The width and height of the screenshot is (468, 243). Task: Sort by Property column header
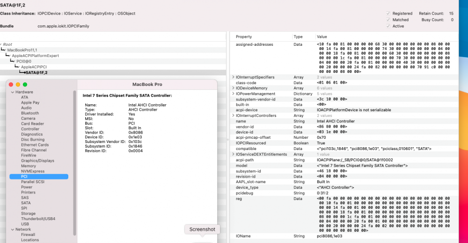coord(244,36)
